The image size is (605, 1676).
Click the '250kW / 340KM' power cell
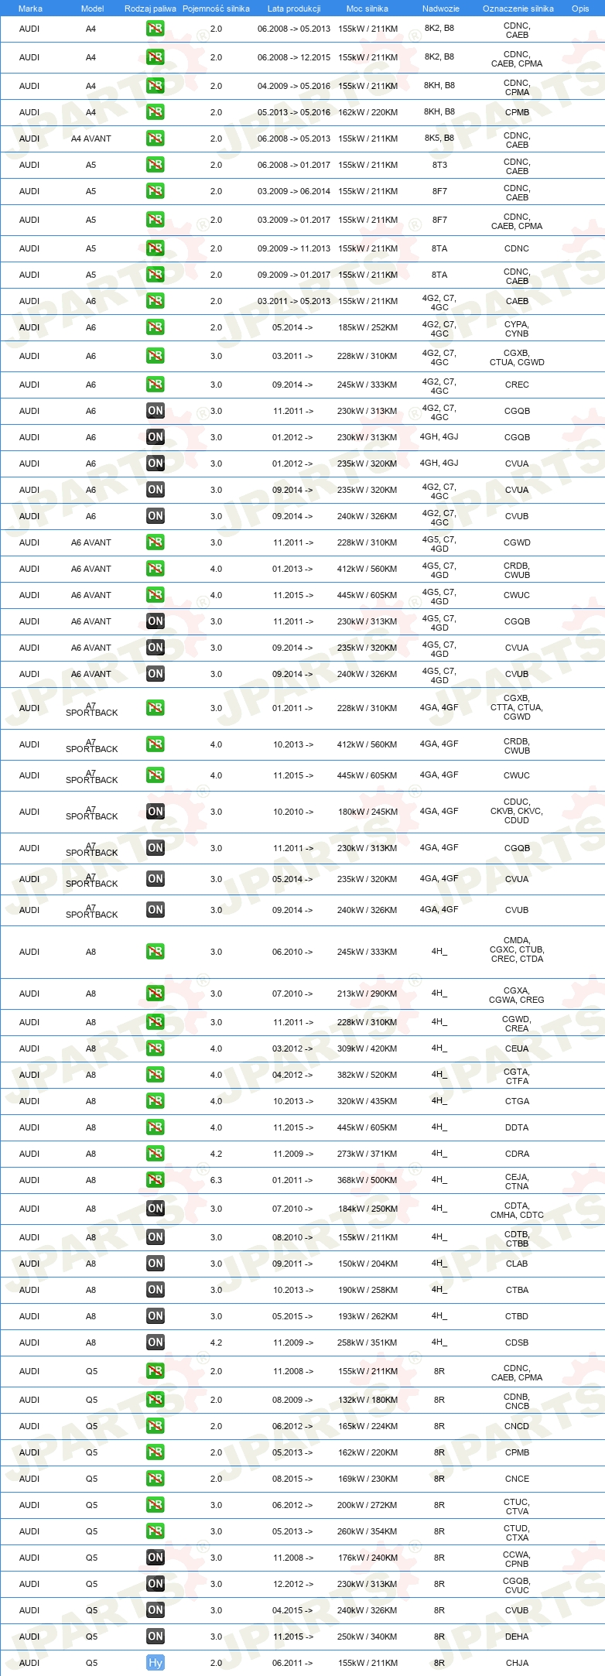pyautogui.click(x=367, y=1637)
